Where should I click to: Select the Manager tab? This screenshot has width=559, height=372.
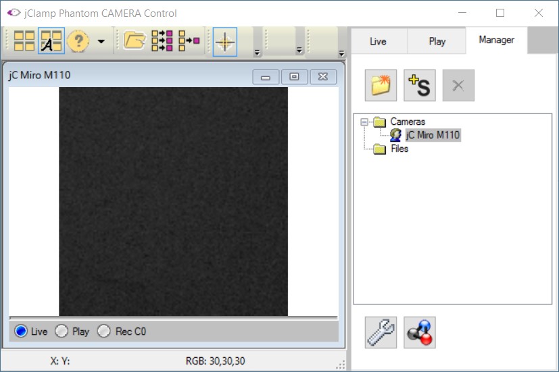tap(496, 40)
